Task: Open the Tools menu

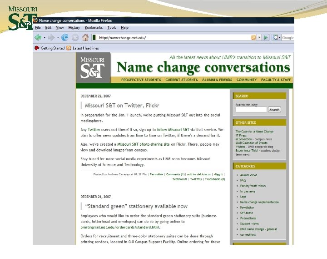Action: (112, 28)
